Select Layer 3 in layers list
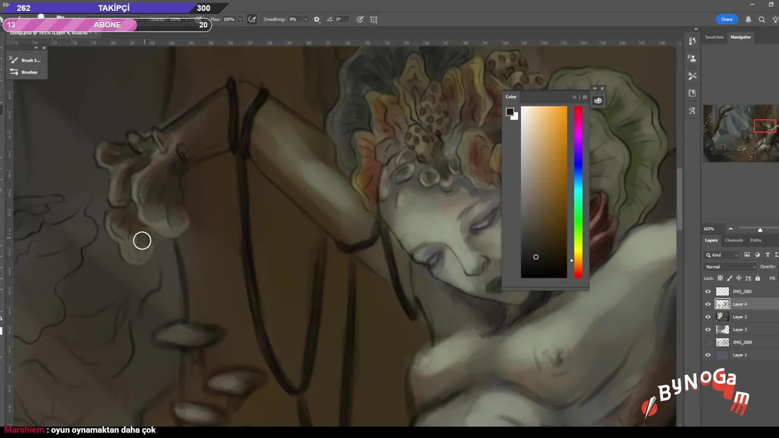Screen dimensions: 779x438 741,330
